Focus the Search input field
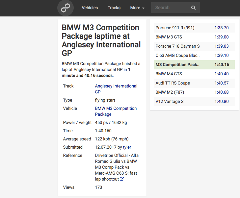 (175, 8)
